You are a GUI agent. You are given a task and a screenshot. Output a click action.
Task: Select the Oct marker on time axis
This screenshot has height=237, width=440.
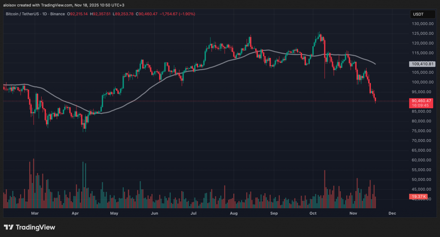[313, 213]
